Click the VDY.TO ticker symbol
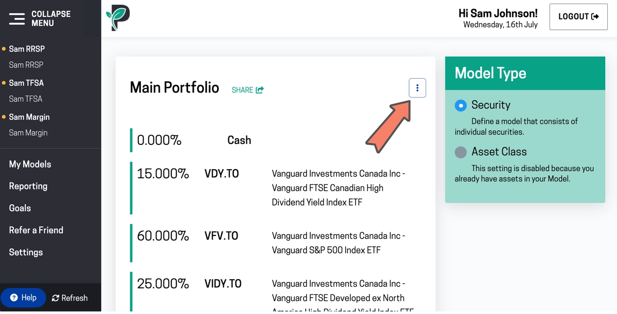This screenshot has height=314, width=617. point(222,174)
